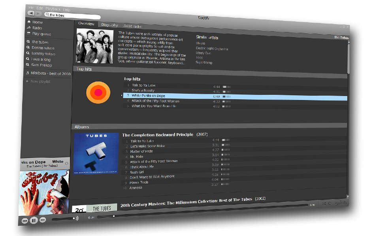
Task: Click the vertical scrollbar thumb
Action: [349, 59]
